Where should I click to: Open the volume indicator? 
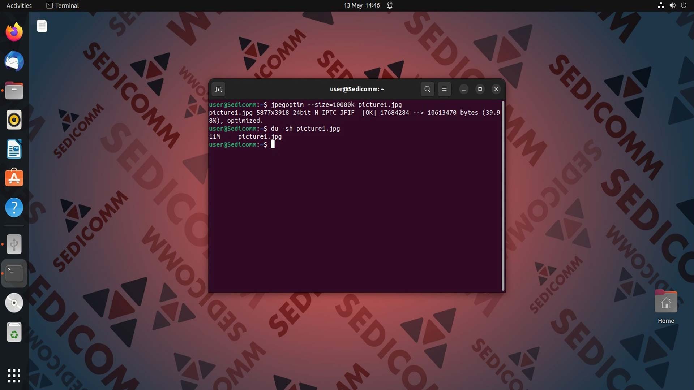(672, 5)
